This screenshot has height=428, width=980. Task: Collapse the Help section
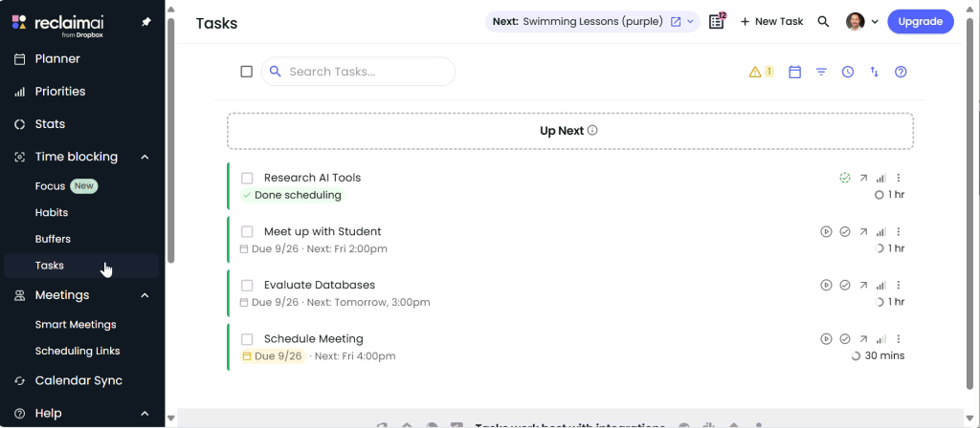click(145, 413)
